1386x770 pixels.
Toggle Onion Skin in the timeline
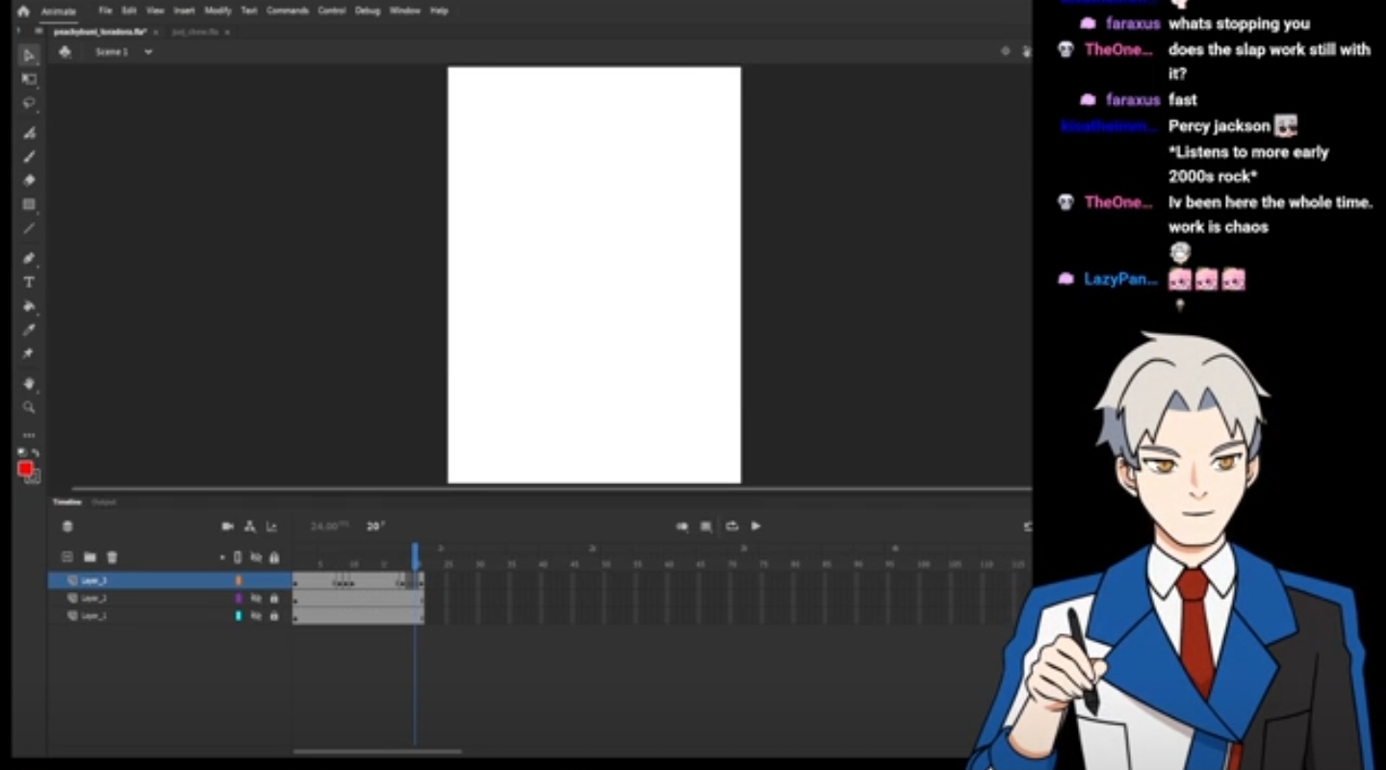[681, 526]
